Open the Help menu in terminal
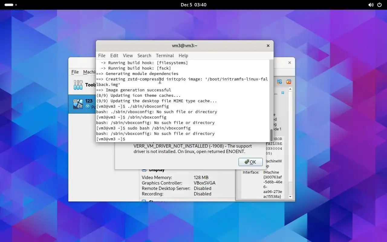The image size is (387, 242). click(x=183, y=56)
